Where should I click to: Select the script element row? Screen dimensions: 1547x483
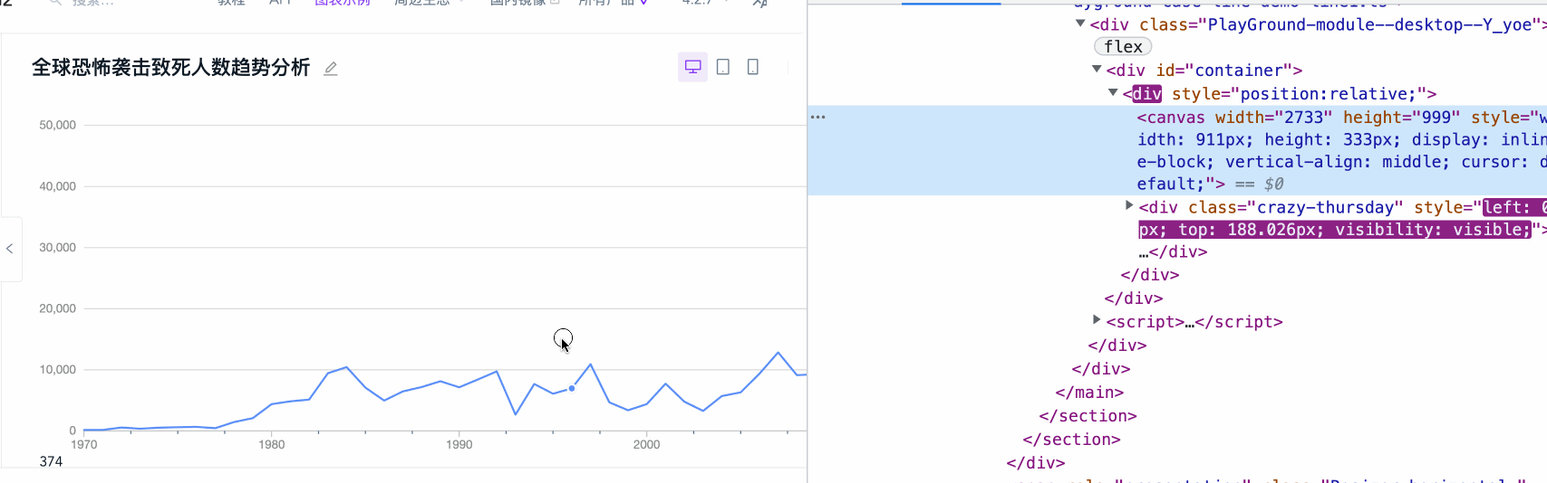coord(1194,322)
